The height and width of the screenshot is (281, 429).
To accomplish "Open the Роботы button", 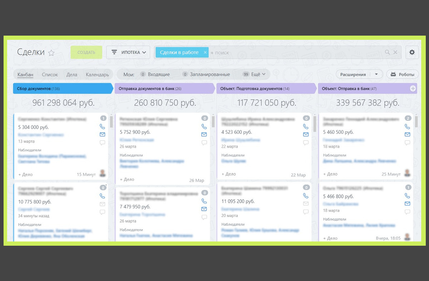I will 402,74.
